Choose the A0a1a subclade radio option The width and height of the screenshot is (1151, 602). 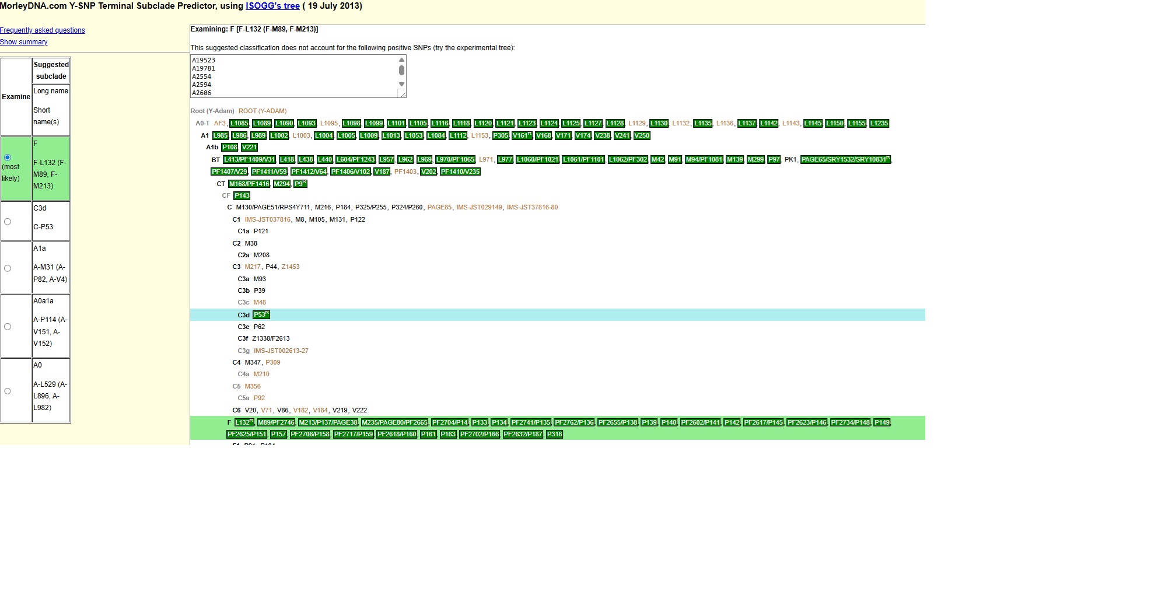pyautogui.click(x=8, y=327)
